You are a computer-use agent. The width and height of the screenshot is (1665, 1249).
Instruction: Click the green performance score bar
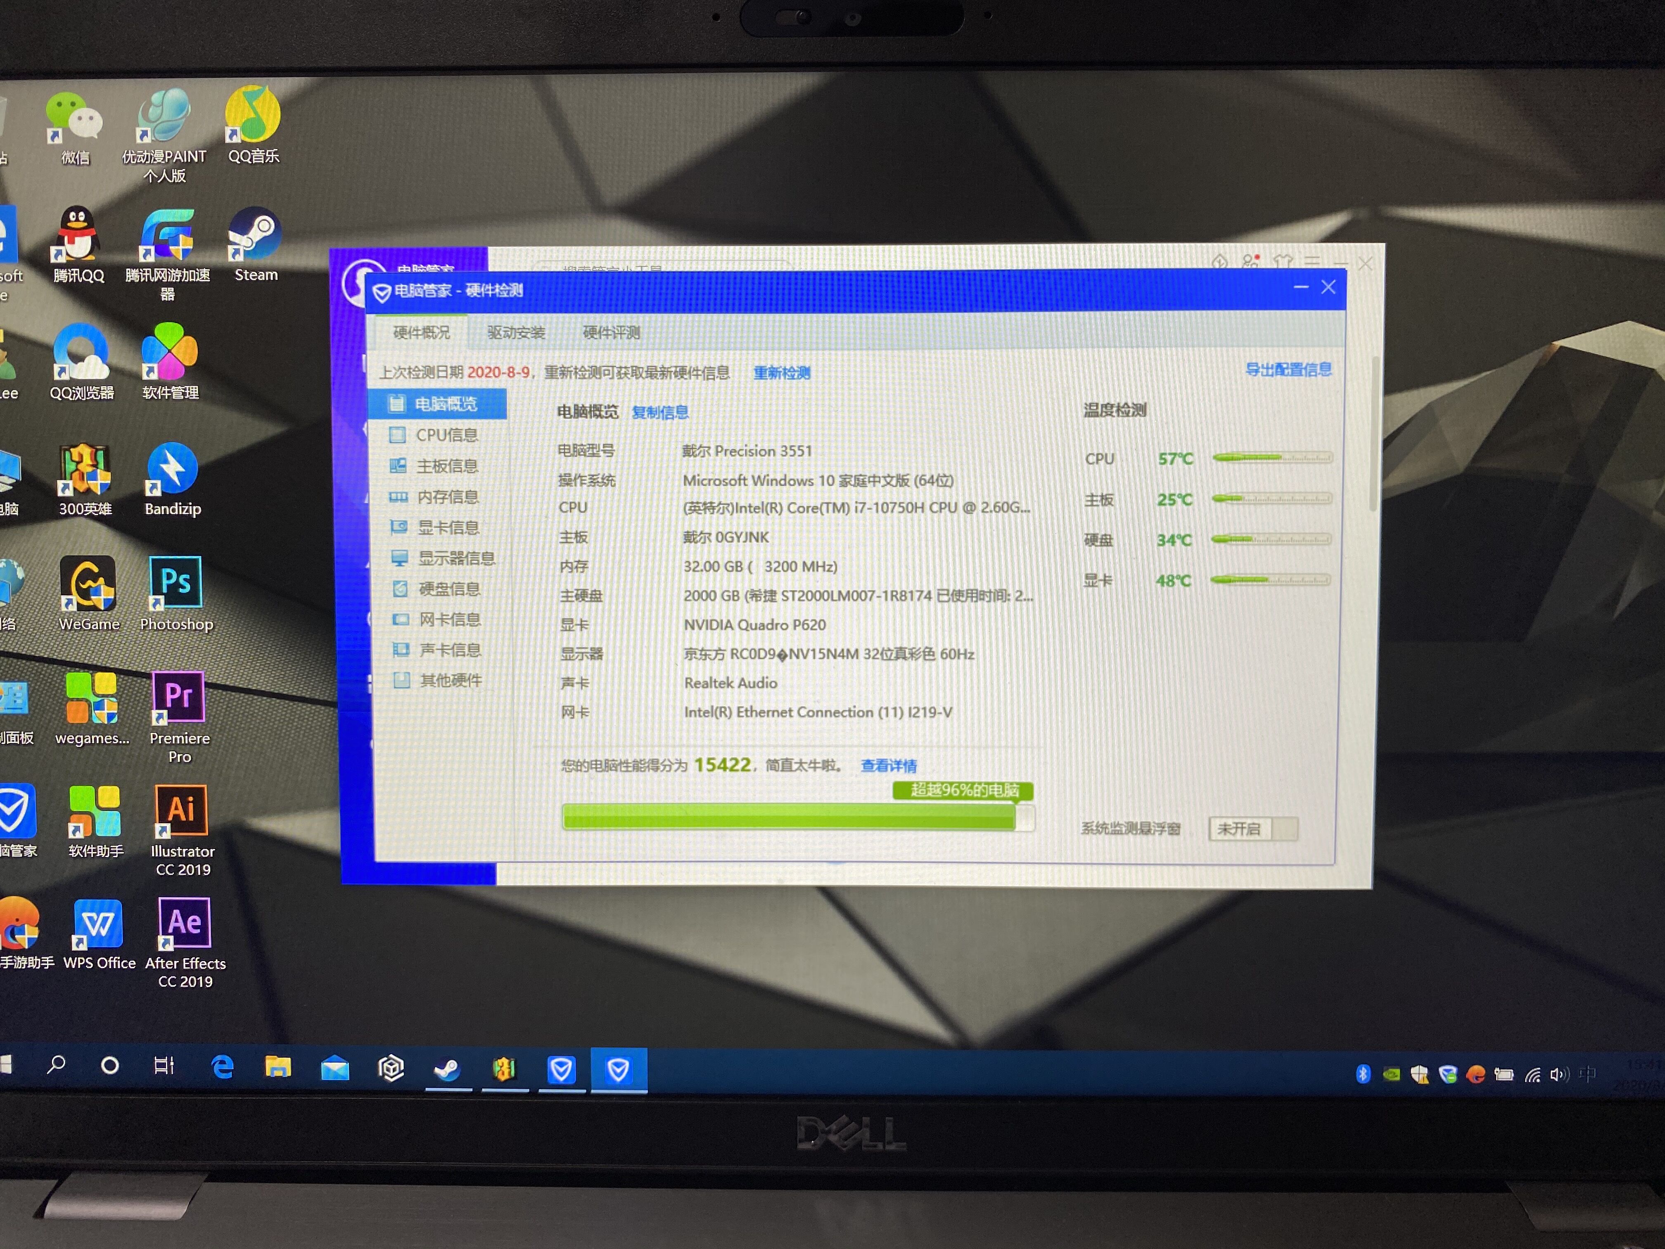pyautogui.click(x=788, y=818)
